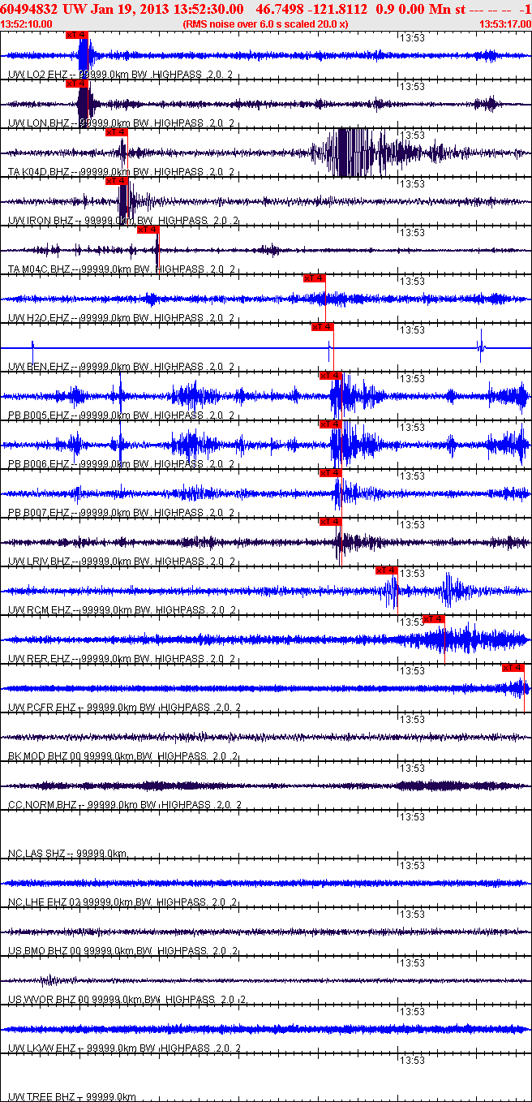Click the 'UW RCM EHZ' station label
The image size is (532, 1102).
[x=39, y=610]
